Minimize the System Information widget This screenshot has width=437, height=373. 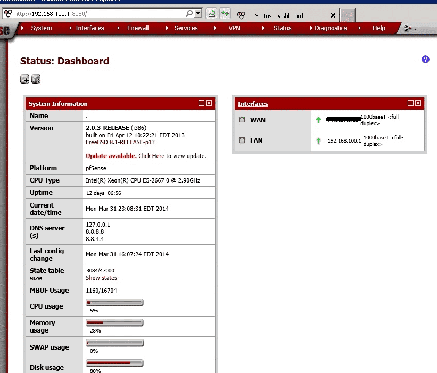201,103
